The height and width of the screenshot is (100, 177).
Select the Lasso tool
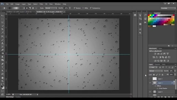tap(2, 22)
